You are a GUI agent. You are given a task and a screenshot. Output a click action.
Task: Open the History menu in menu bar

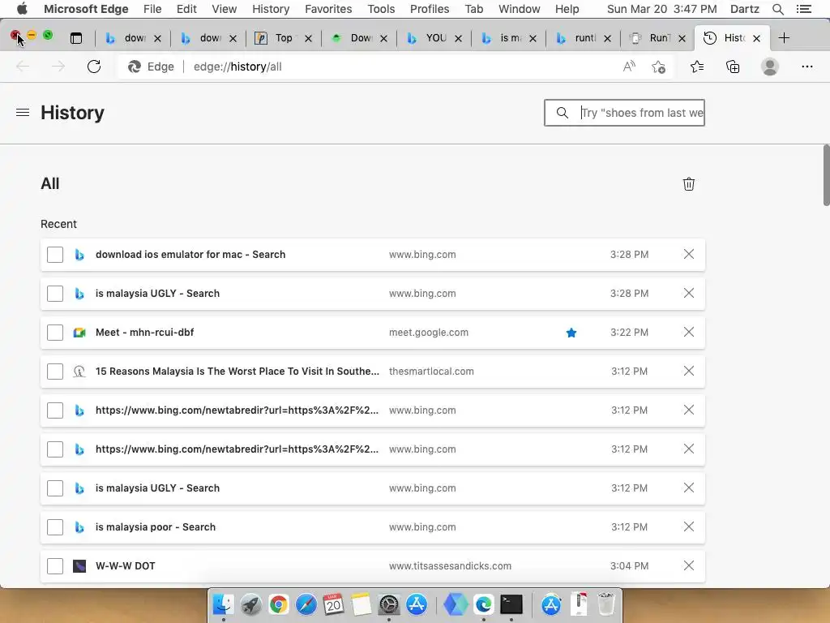pos(271,9)
